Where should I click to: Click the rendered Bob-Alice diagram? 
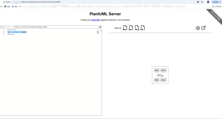160,75
